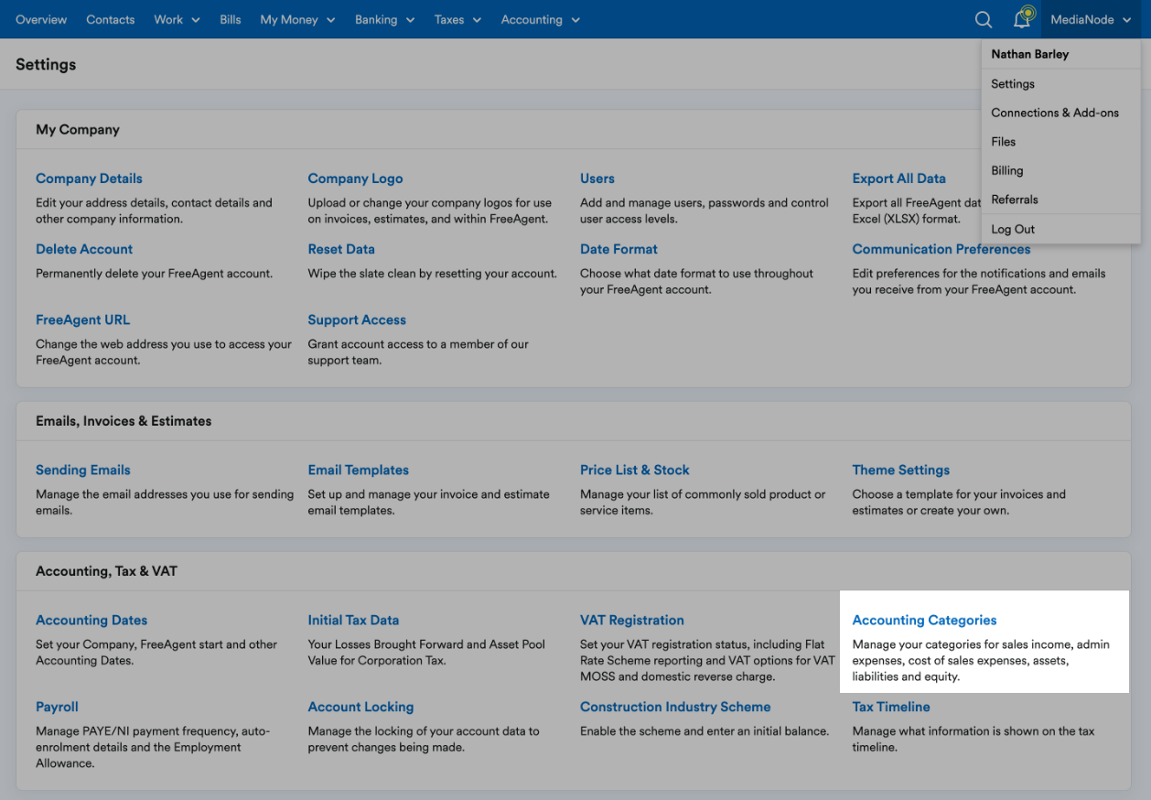Go to the Overview menu item
Image resolution: width=1151 pixels, height=800 pixels.
(41, 19)
